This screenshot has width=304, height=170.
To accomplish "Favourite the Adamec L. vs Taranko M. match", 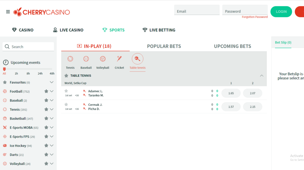I will coord(66,91).
